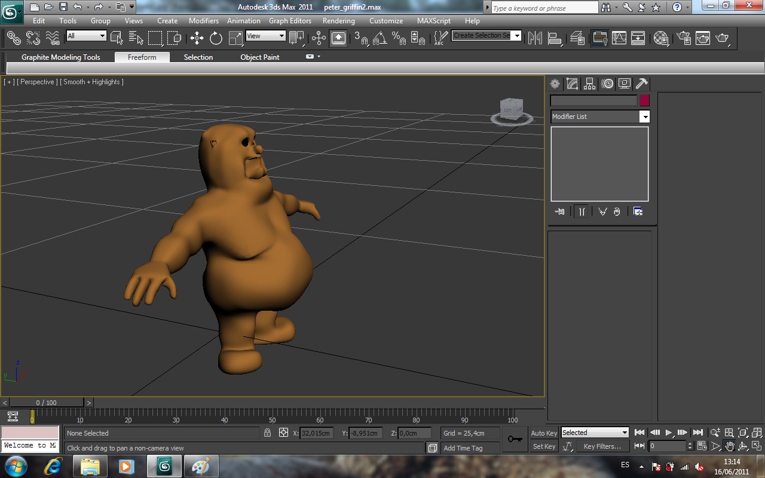Click the ViewCube in the viewport
The height and width of the screenshot is (478, 765).
tap(512, 110)
